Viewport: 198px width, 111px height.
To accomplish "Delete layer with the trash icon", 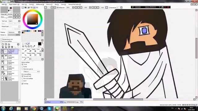I will coord(12,47).
